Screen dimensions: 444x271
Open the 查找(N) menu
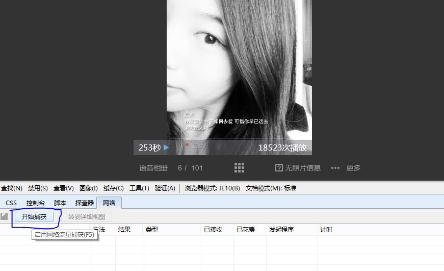[x=12, y=188]
